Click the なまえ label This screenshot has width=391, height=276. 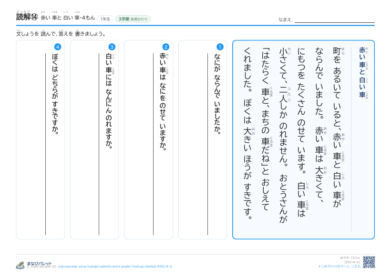pos(285,20)
